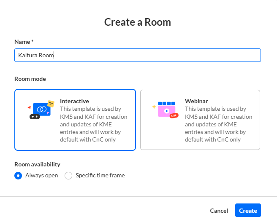
Task: Click the Specific time frame label text
Action: (x=100, y=176)
